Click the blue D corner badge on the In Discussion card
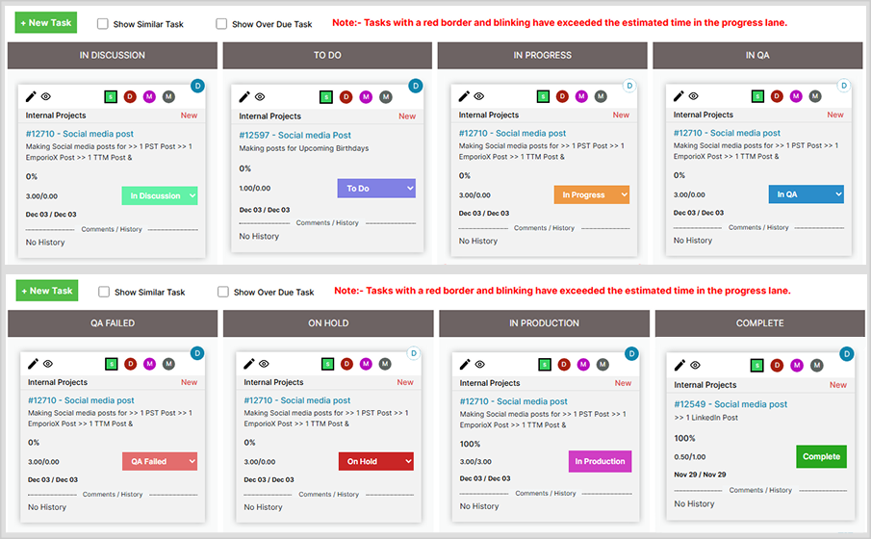 click(x=197, y=86)
